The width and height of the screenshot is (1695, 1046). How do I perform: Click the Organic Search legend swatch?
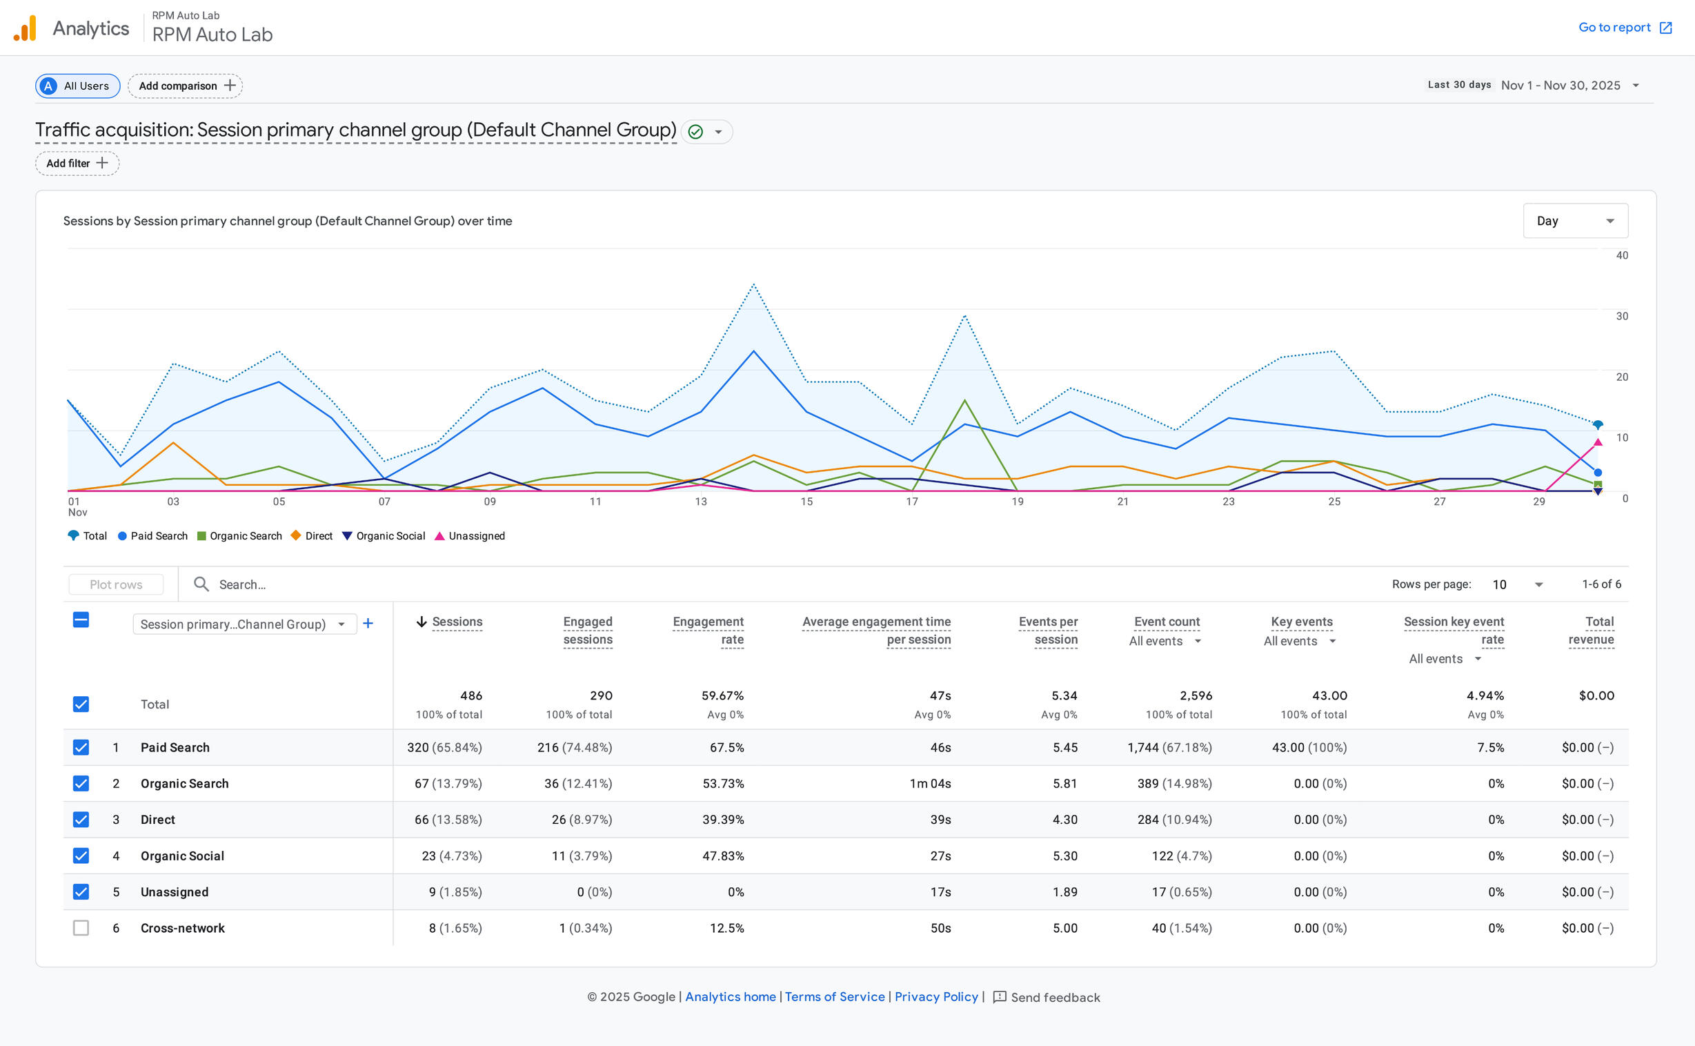coord(202,536)
